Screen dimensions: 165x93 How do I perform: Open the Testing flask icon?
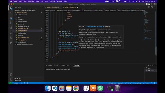click(x=11, y=38)
